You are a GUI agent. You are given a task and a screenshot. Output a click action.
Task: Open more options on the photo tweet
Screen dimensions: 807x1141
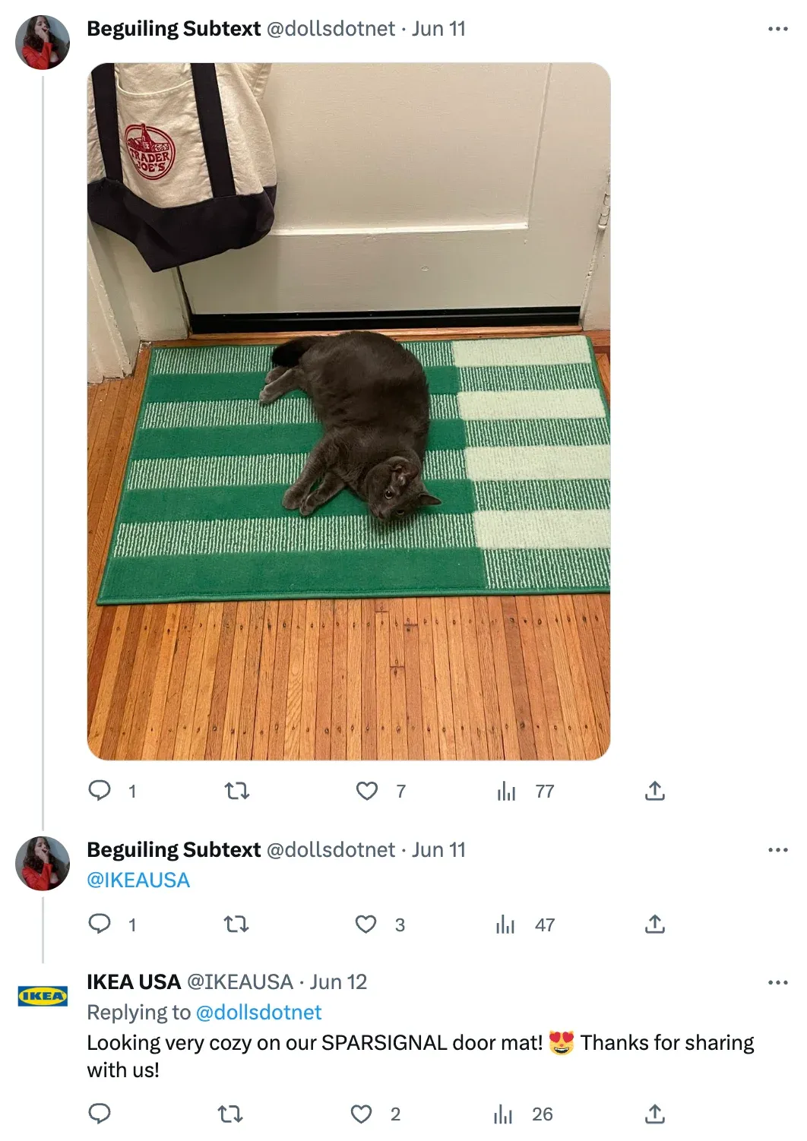tap(778, 29)
